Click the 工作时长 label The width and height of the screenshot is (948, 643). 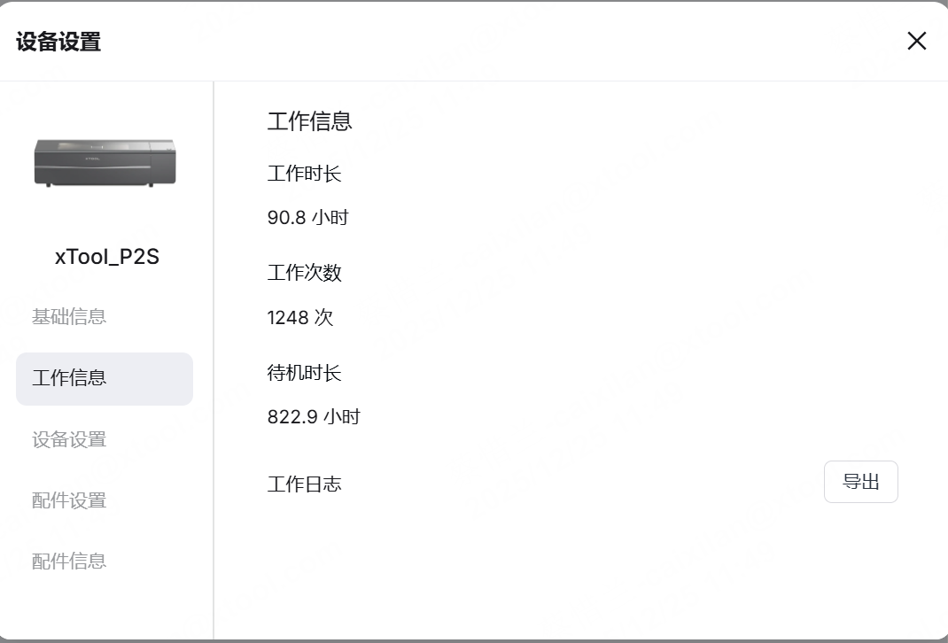pos(304,174)
